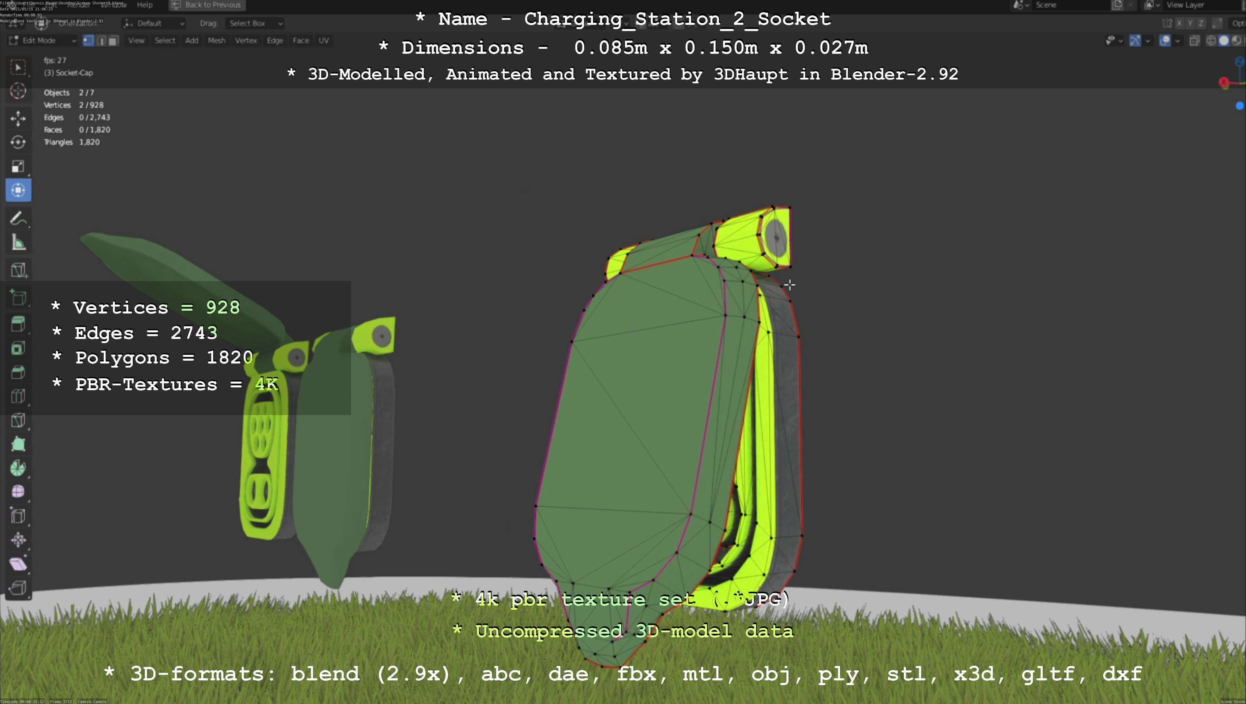Image resolution: width=1246 pixels, height=704 pixels.
Task: Toggle Z axis mirror
Action: click(x=1200, y=23)
